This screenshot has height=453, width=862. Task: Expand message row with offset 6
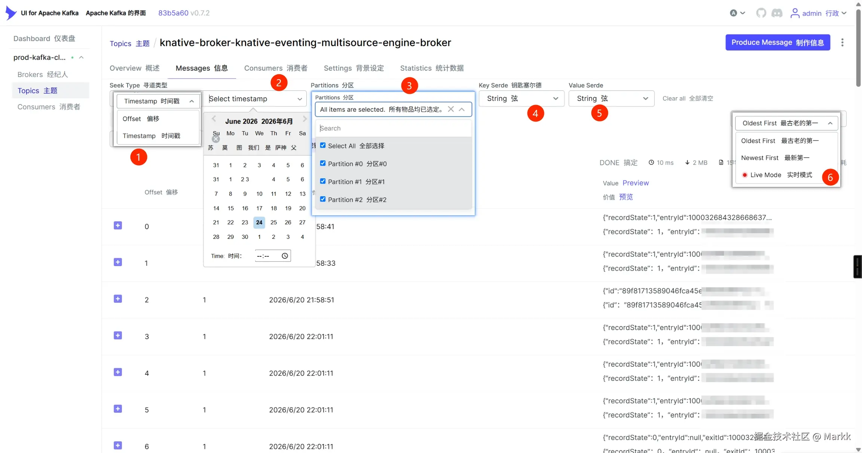(118, 445)
